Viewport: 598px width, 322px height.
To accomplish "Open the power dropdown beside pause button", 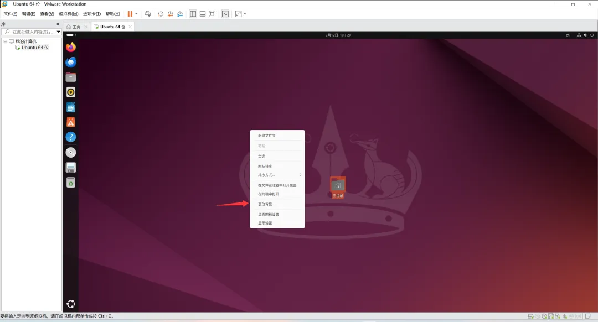I will tap(137, 14).
